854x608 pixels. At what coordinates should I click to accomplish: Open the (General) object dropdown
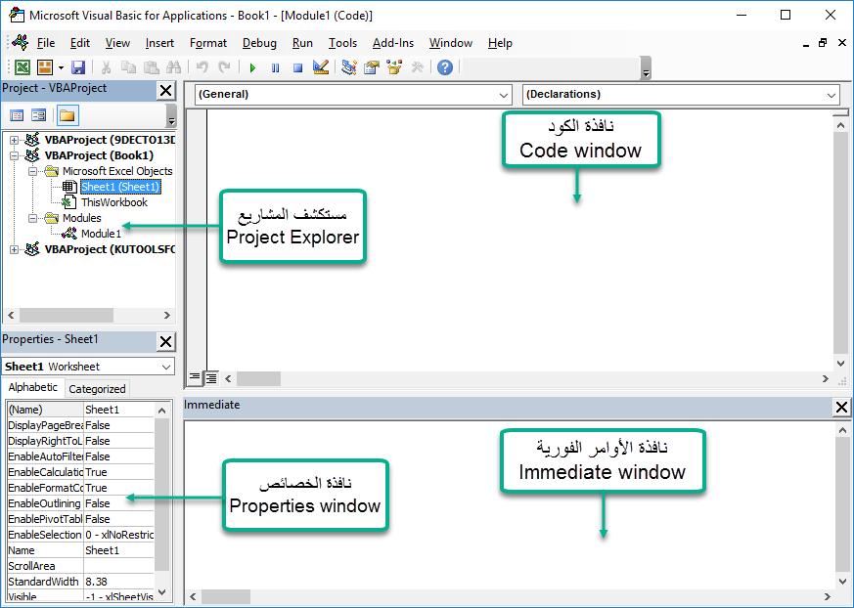click(x=504, y=95)
